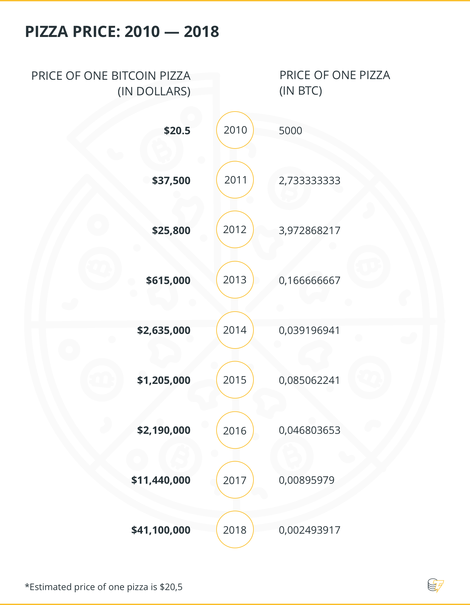
Task: Click the $20.5 dollar price
Action: pos(177,131)
